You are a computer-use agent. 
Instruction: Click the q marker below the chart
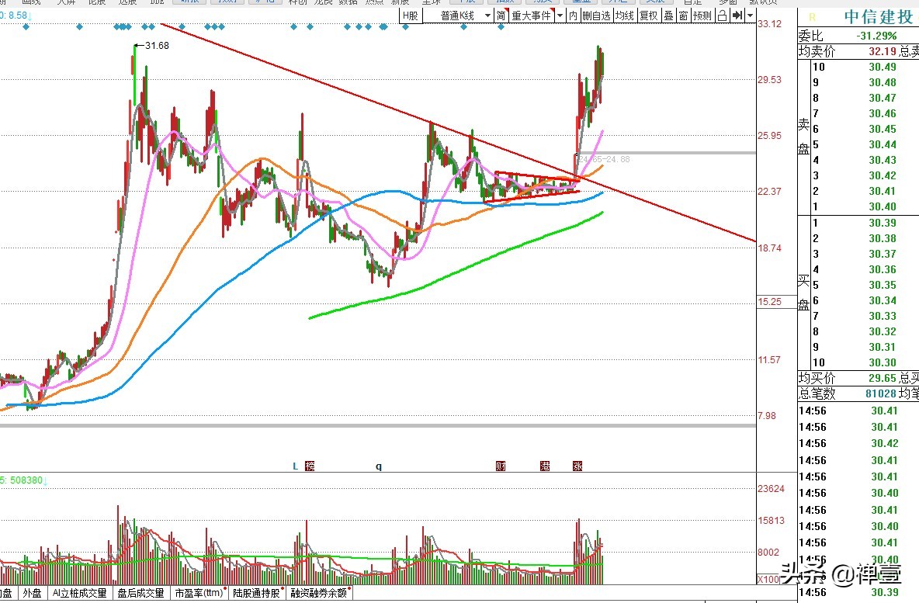click(379, 466)
